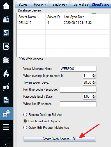Screen dimensions: 111x147
Task: Open the shopper with bags icon
Action: (x=6, y=73)
